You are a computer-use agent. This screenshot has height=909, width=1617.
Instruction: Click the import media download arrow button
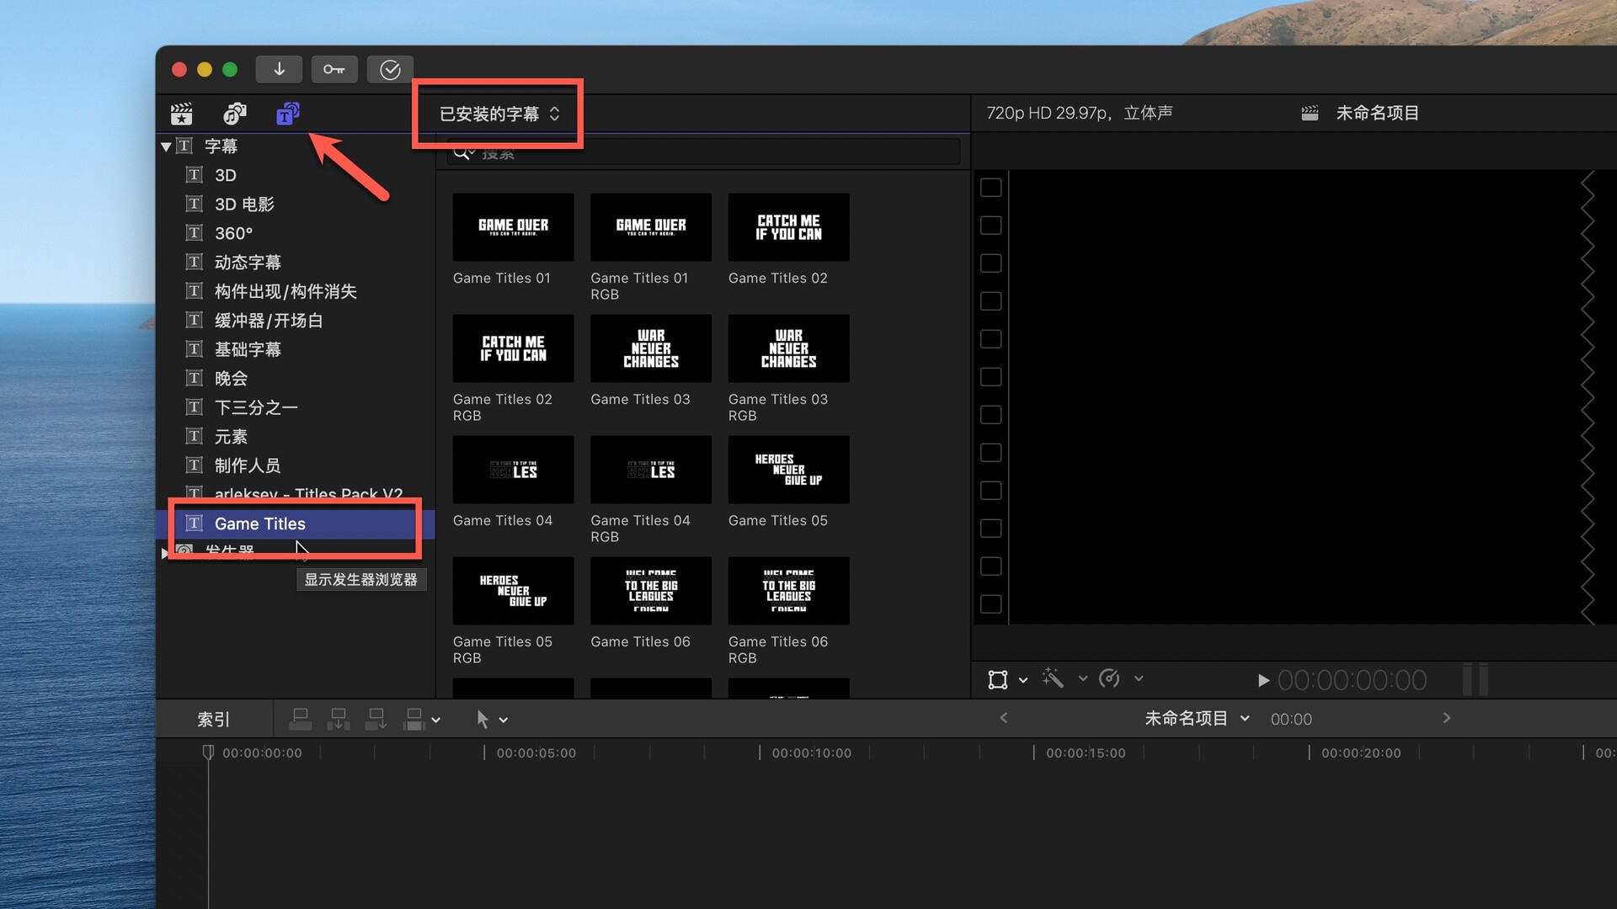click(279, 69)
